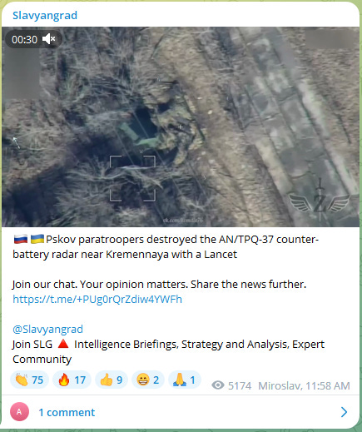Click the fire reaction with 17

point(72,380)
